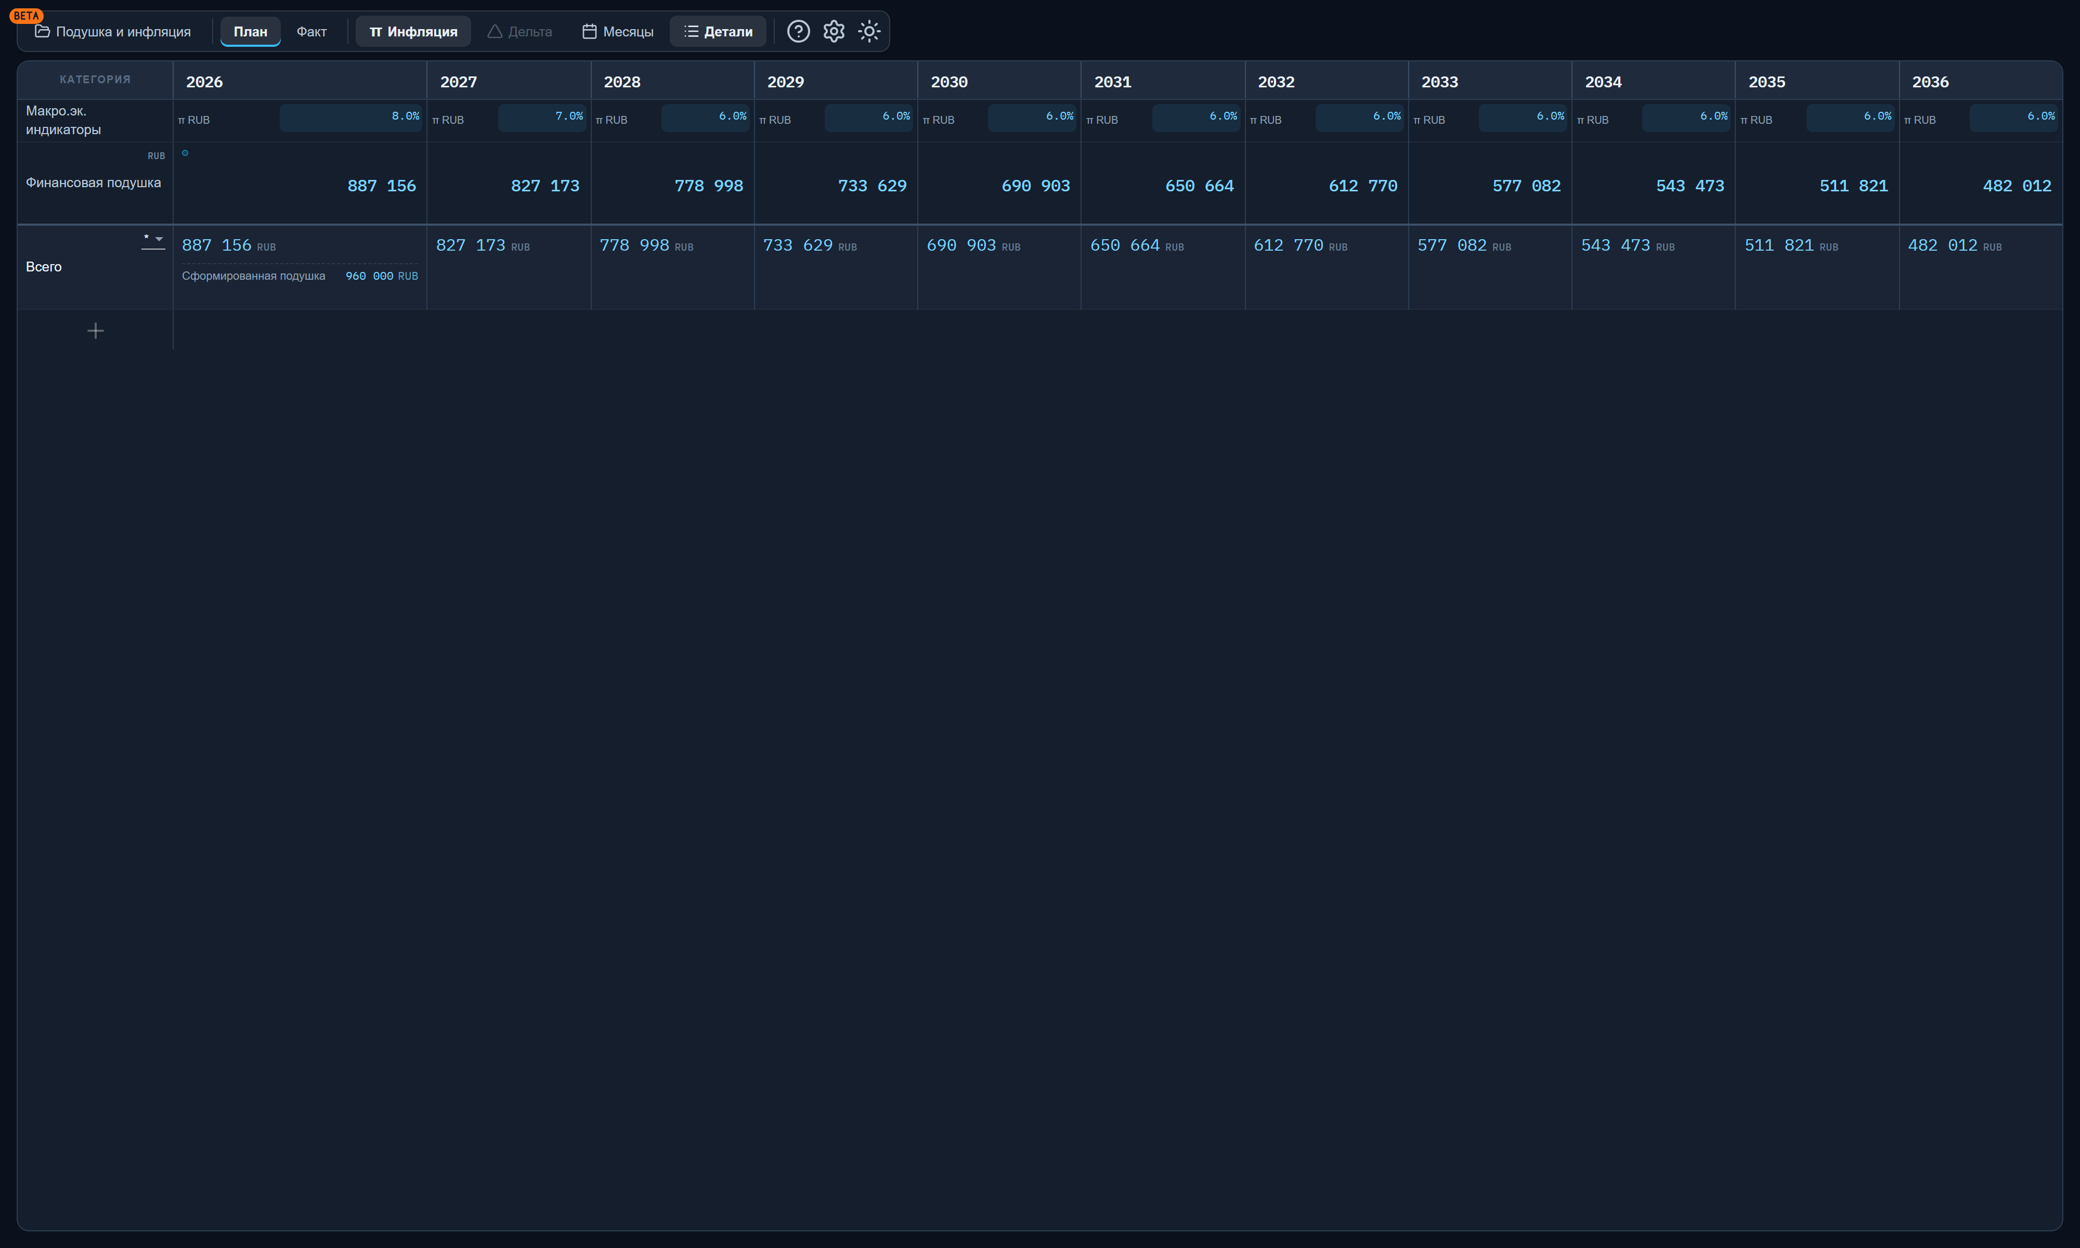The height and width of the screenshot is (1248, 2080).
Task: Toggle light theme sun icon
Action: tap(868, 31)
